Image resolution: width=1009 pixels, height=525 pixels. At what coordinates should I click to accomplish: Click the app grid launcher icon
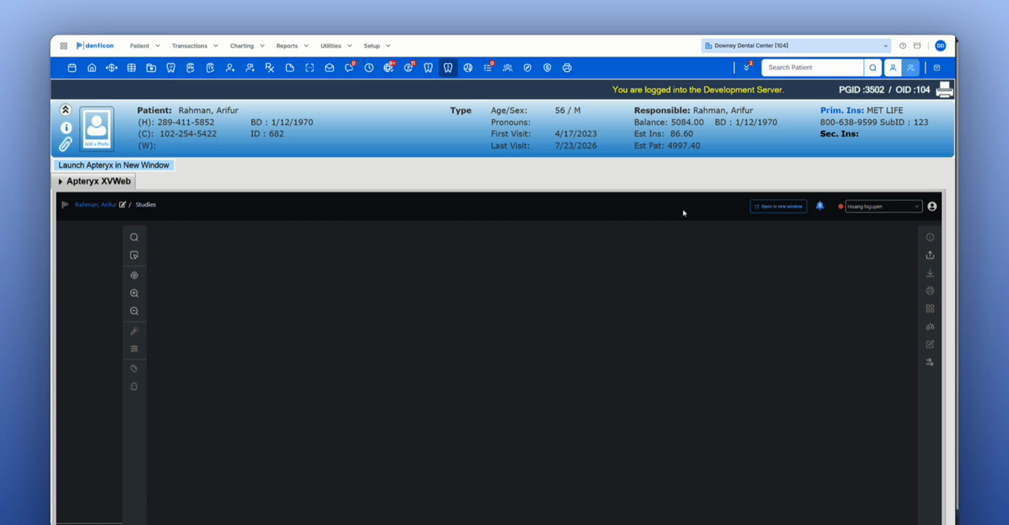(x=63, y=46)
